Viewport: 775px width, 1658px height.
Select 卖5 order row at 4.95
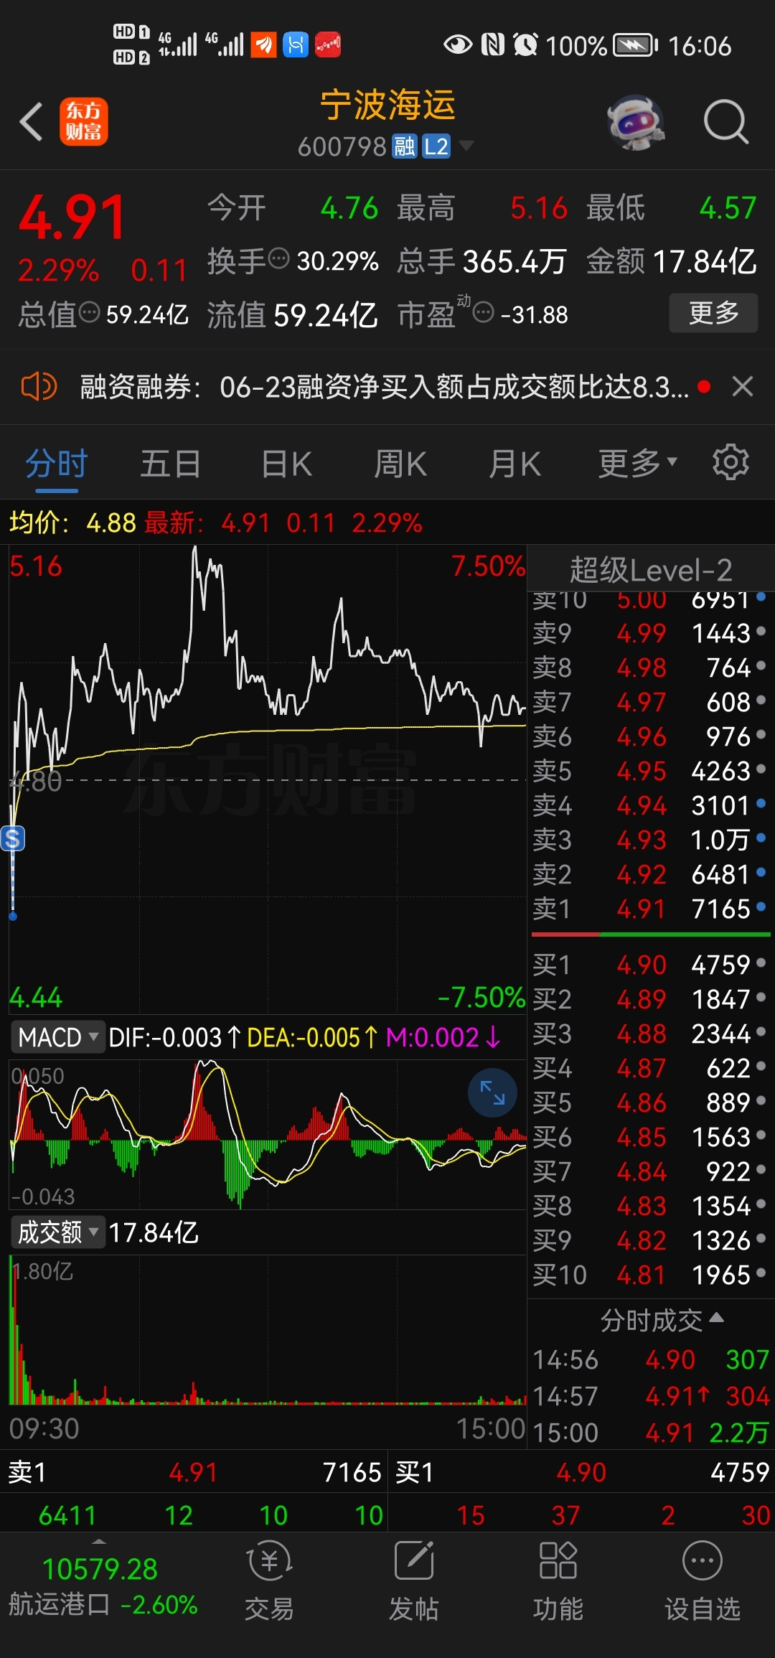point(651,771)
